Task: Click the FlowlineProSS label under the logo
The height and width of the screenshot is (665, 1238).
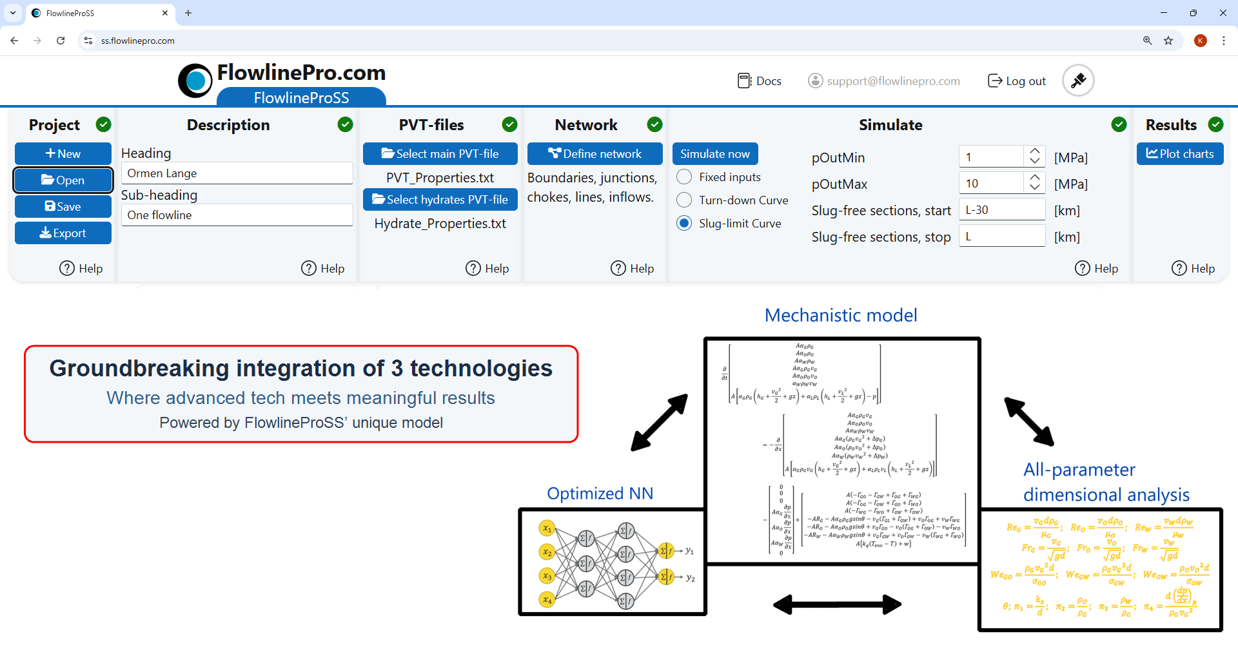Action: pos(301,97)
